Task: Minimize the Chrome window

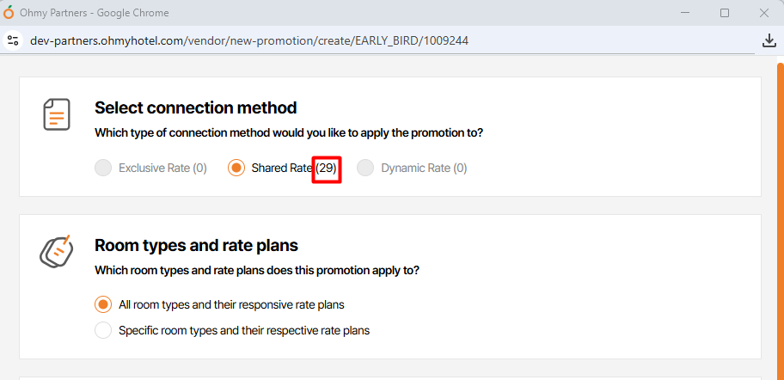Action: [x=686, y=13]
